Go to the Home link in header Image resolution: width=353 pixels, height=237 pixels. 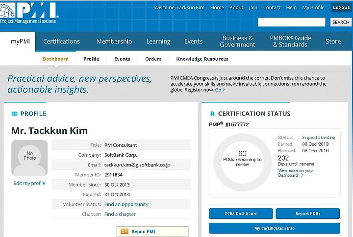pyautogui.click(x=217, y=8)
